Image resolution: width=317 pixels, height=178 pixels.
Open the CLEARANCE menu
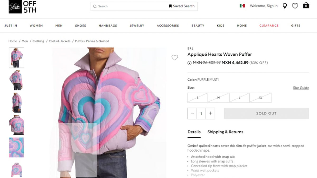(269, 26)
